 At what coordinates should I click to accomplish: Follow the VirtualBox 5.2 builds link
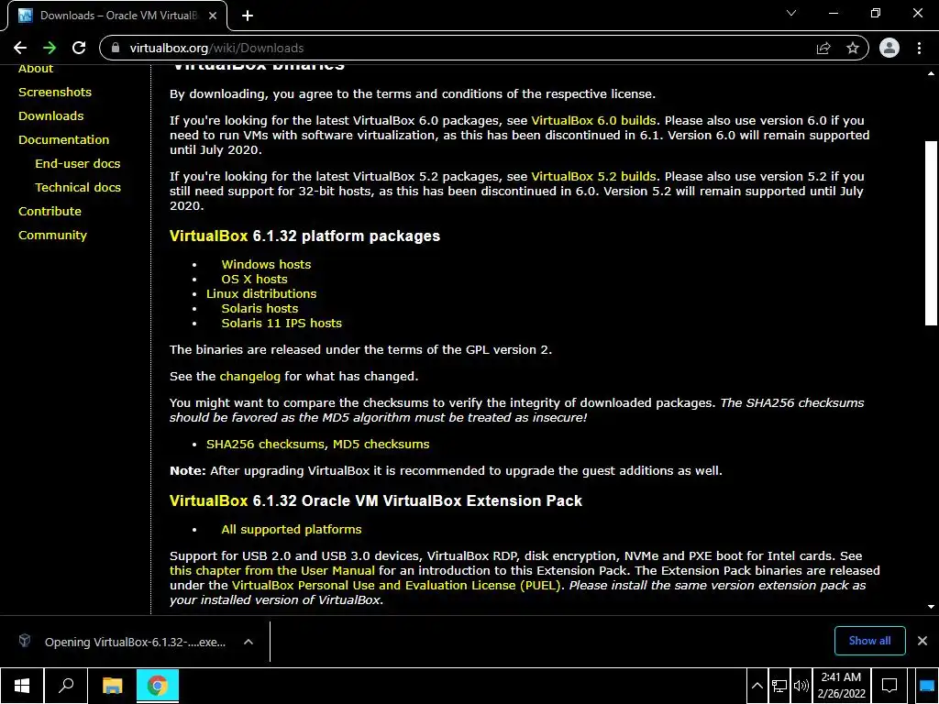click(593, 177)
